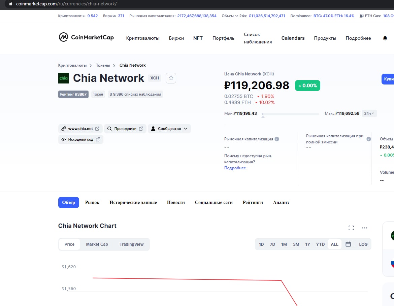The width and height of the screenshot is (394, 306).
Task: Click the min-max price range slider
Action: (x=291, y=114)
